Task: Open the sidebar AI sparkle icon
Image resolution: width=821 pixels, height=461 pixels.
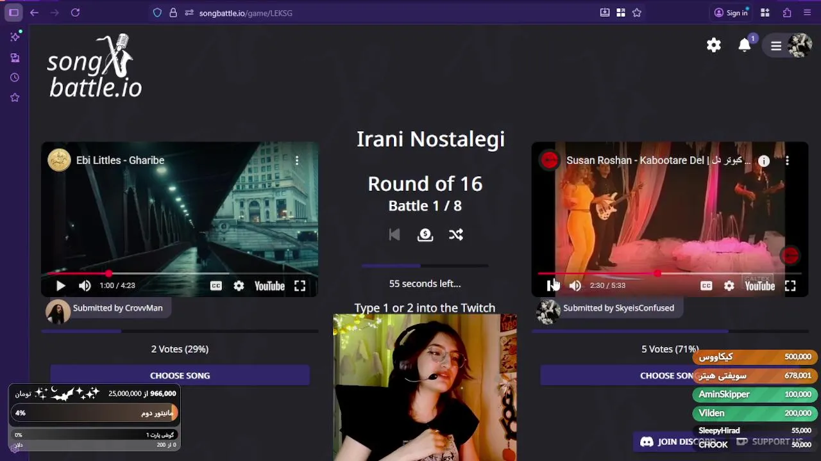Action: [x=15, y=37]
